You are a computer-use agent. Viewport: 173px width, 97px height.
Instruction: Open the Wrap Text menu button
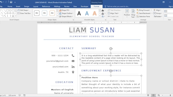(133, 13)
